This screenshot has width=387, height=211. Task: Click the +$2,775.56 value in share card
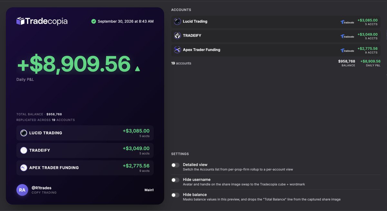[x=136, y=166]
